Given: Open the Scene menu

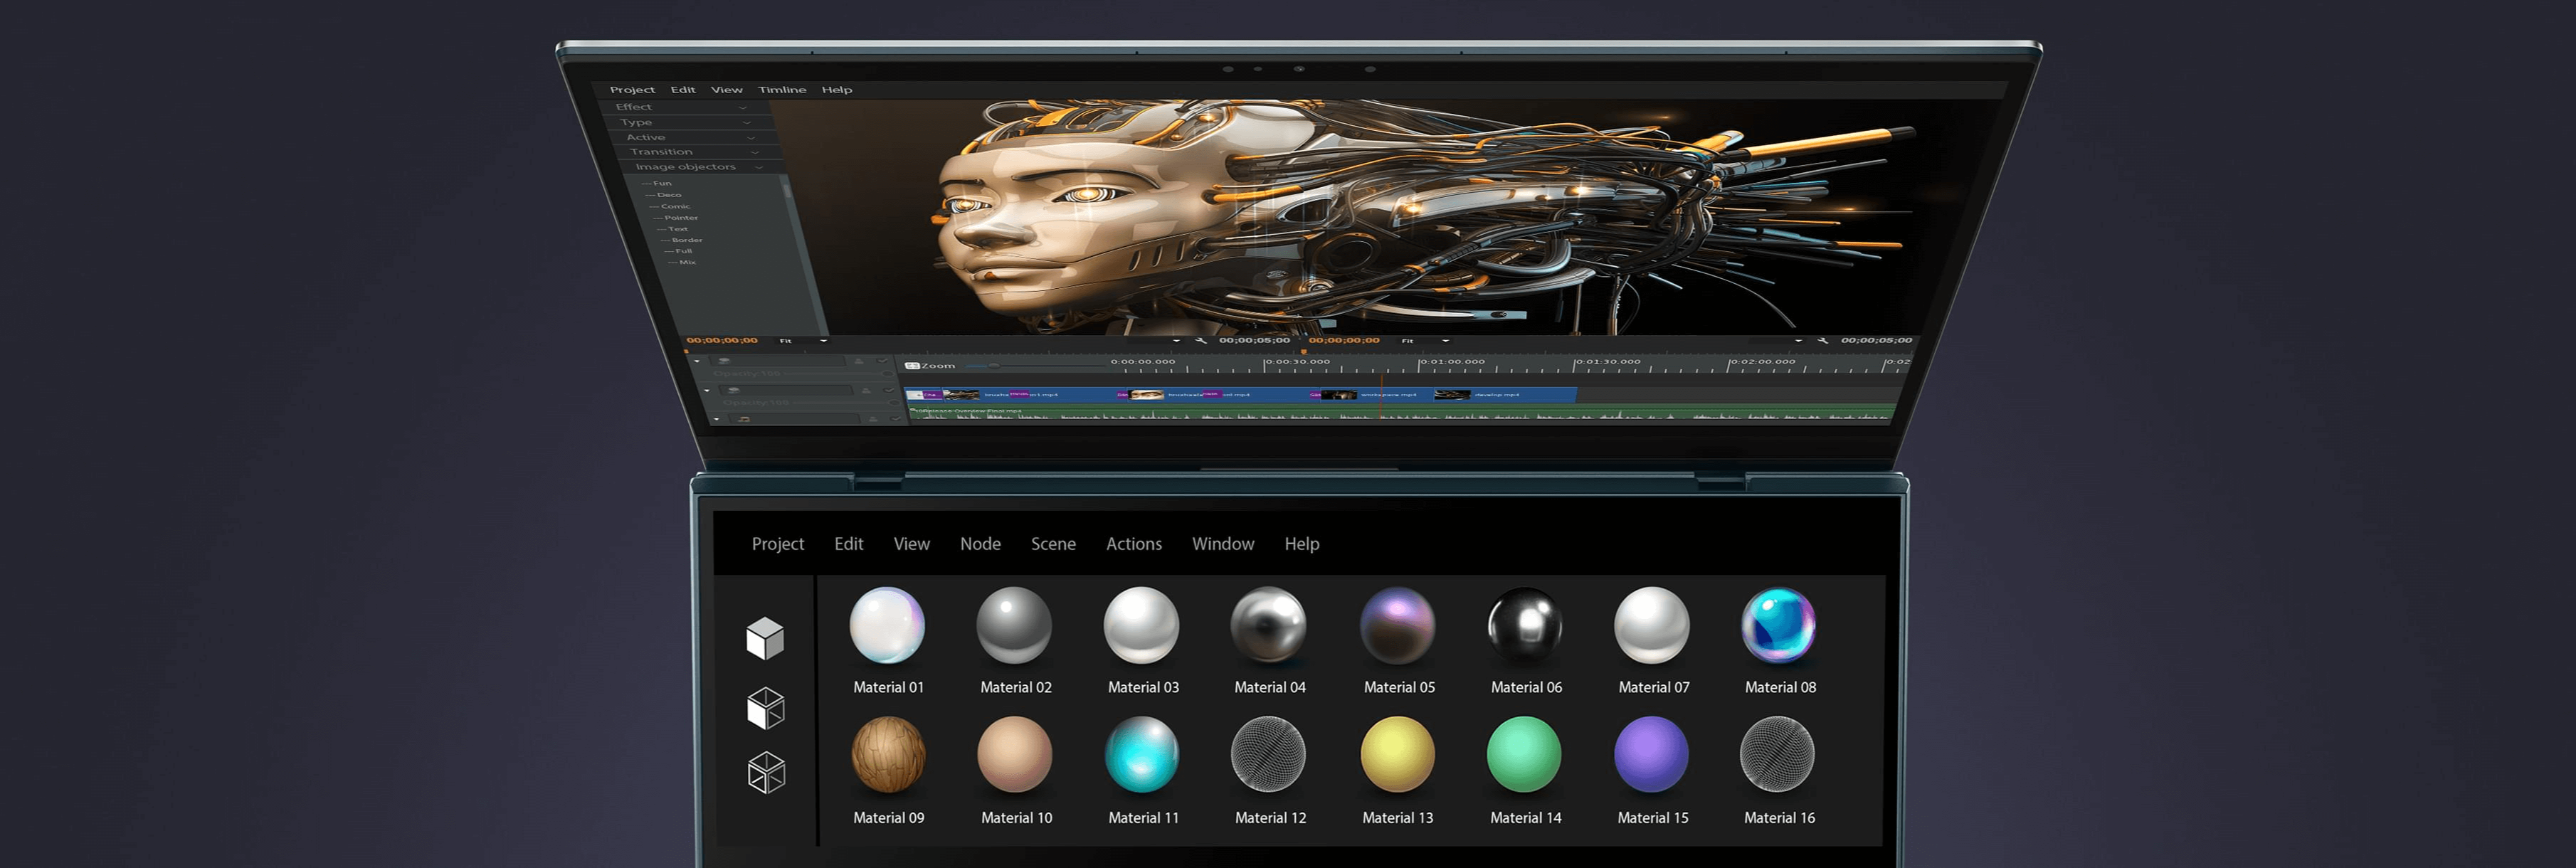Looking at the screenshot, I should [x=1054, y=544].
